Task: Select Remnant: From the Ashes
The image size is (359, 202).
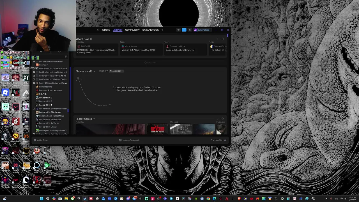Action: click(x=50, y=90)
